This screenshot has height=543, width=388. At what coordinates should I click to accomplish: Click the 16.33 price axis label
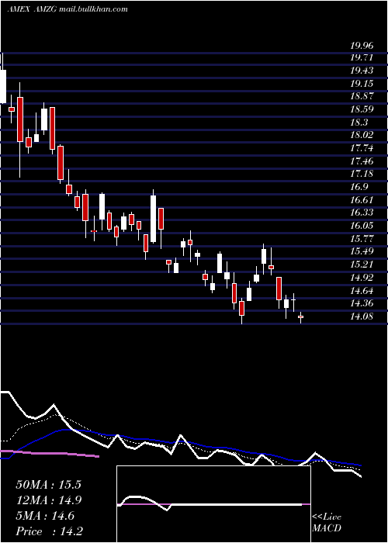362,213
